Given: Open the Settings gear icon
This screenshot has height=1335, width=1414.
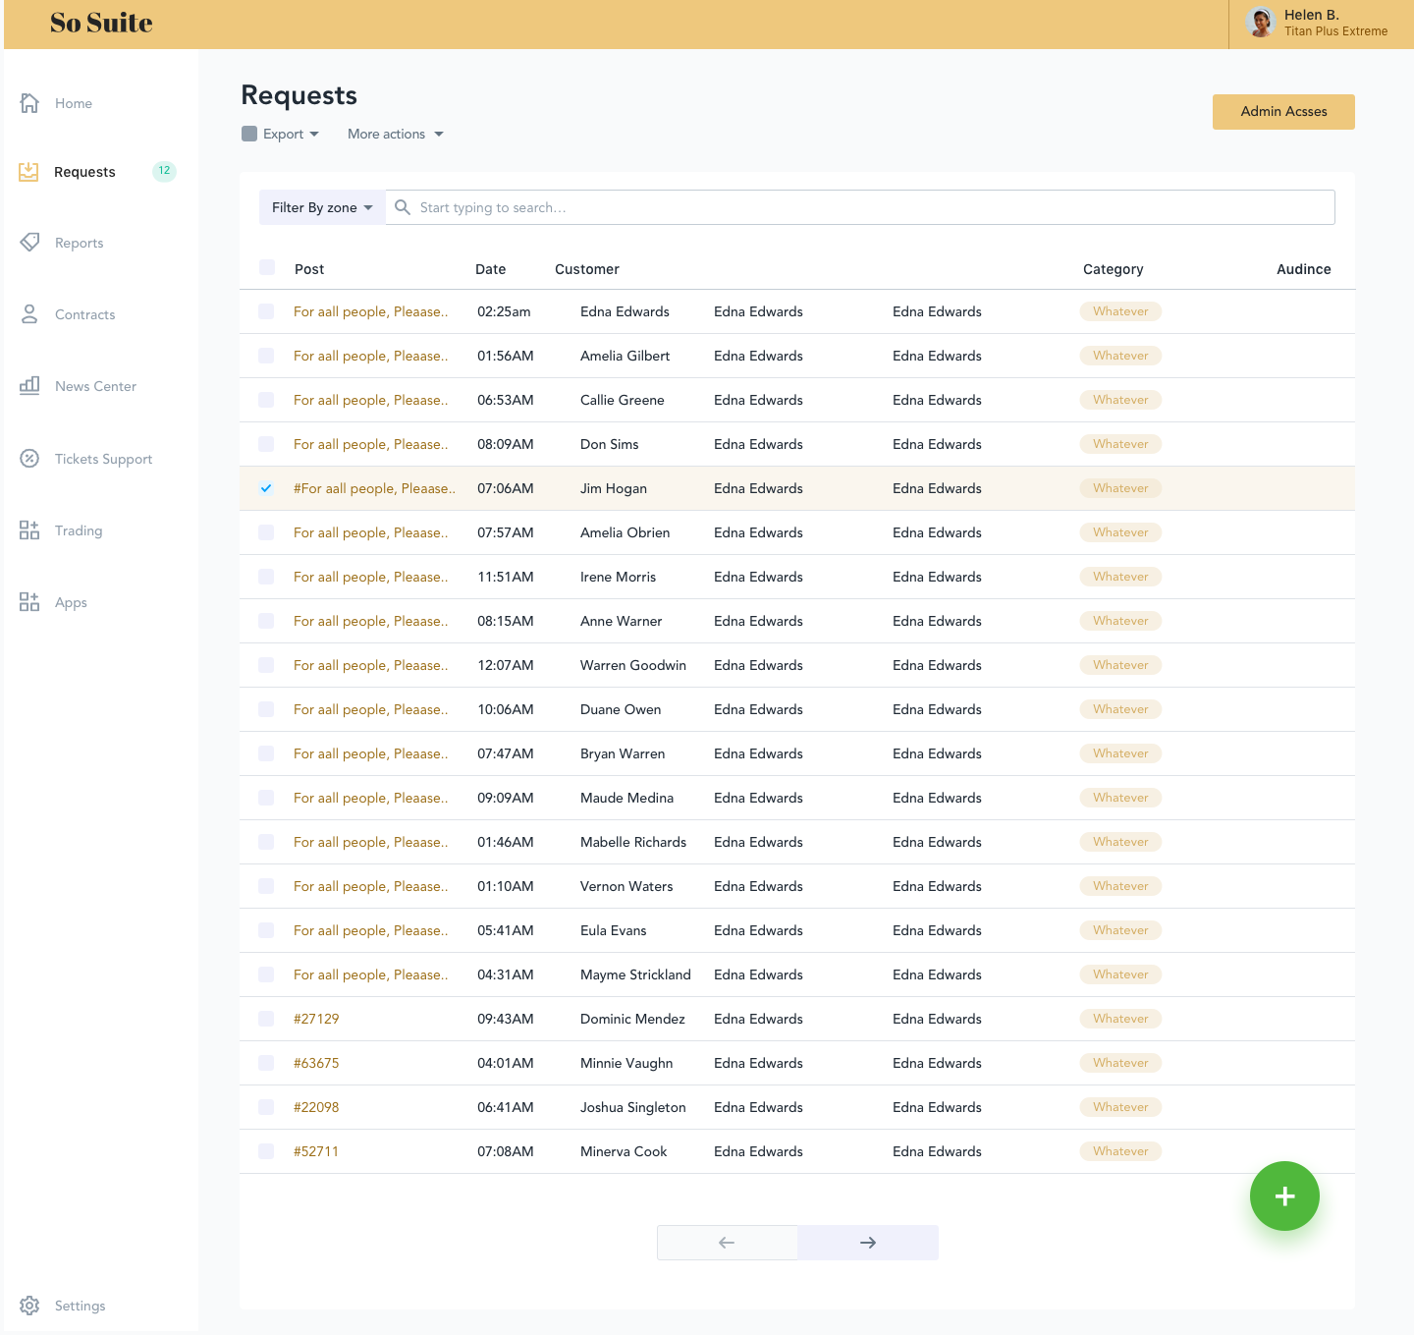Looking at the screenshot, I should pyautogui.click(x=29, y=1306).
